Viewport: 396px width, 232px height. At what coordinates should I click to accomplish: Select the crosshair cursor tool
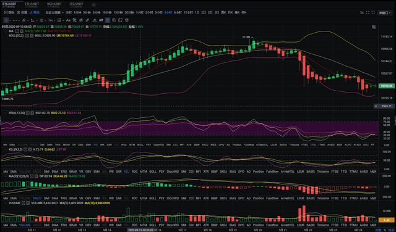click(x=6, y=20)
